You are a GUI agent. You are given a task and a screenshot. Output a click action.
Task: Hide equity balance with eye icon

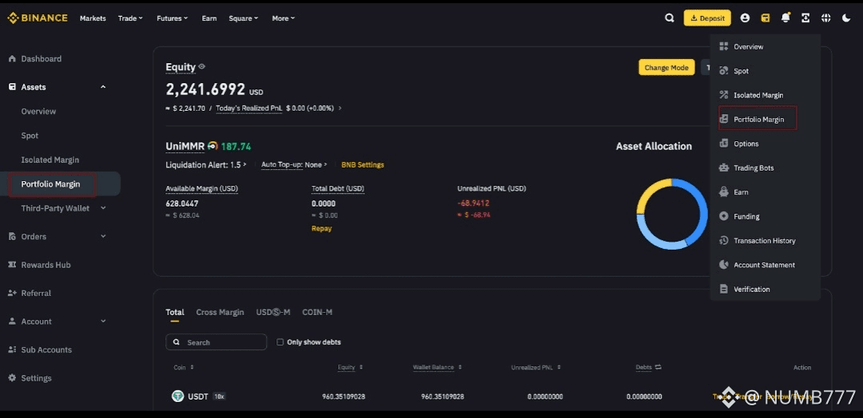[202, 67]
